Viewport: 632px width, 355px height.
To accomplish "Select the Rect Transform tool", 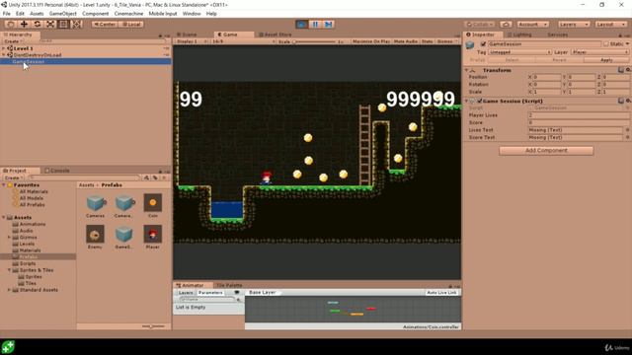I will [x=63, y=24].
